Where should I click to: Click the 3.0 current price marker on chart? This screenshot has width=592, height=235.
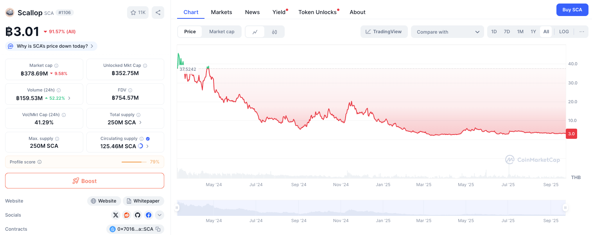coord(571,134)
